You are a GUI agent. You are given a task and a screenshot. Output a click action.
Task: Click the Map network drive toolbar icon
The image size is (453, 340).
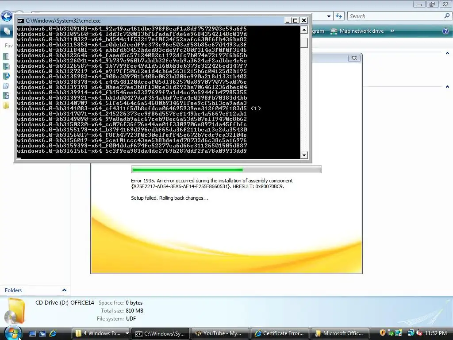pos(334,31)
